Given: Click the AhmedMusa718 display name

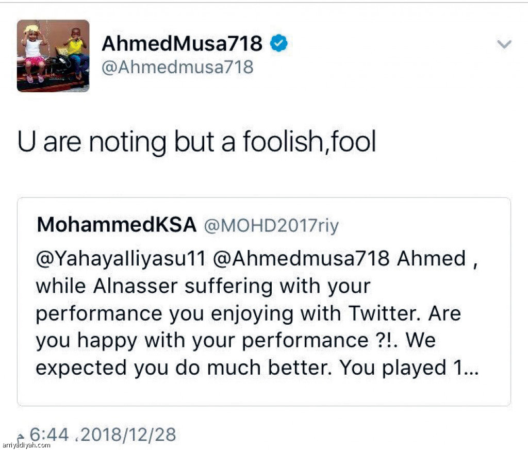Looking at the screenshot, I should (182, 44).
